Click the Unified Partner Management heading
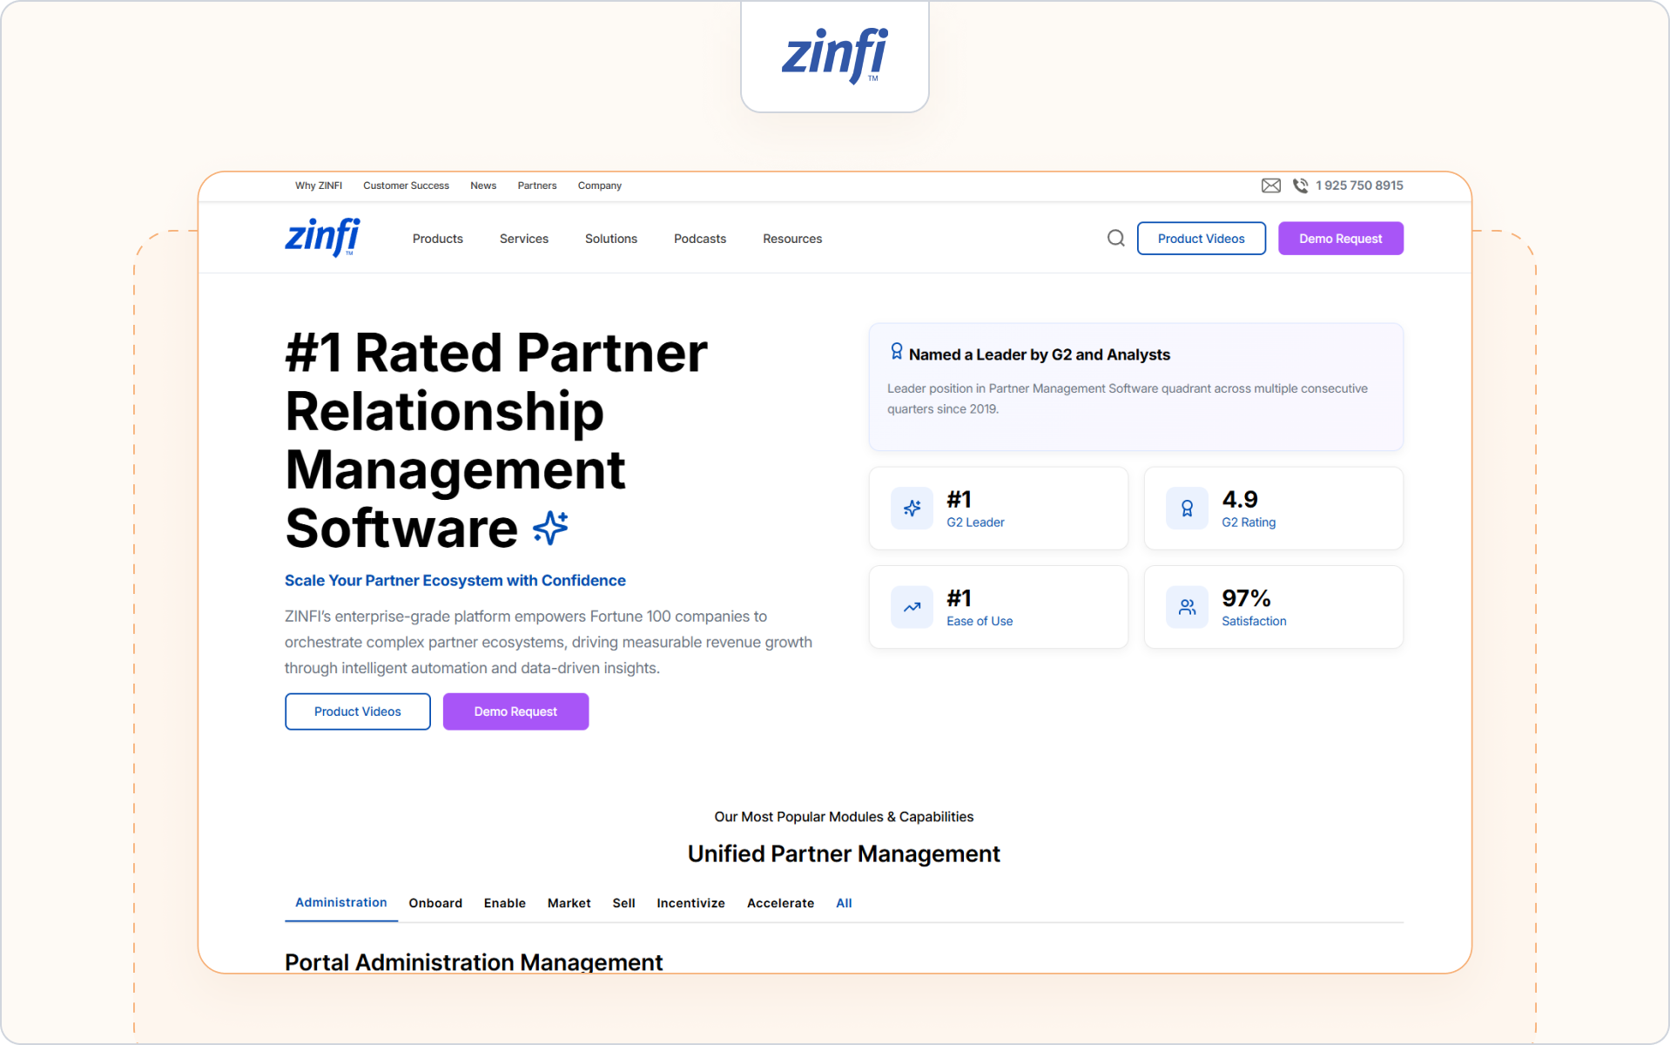Image resolution: width=1670 pixels, height=1045 pixels. tap(844, 854)
